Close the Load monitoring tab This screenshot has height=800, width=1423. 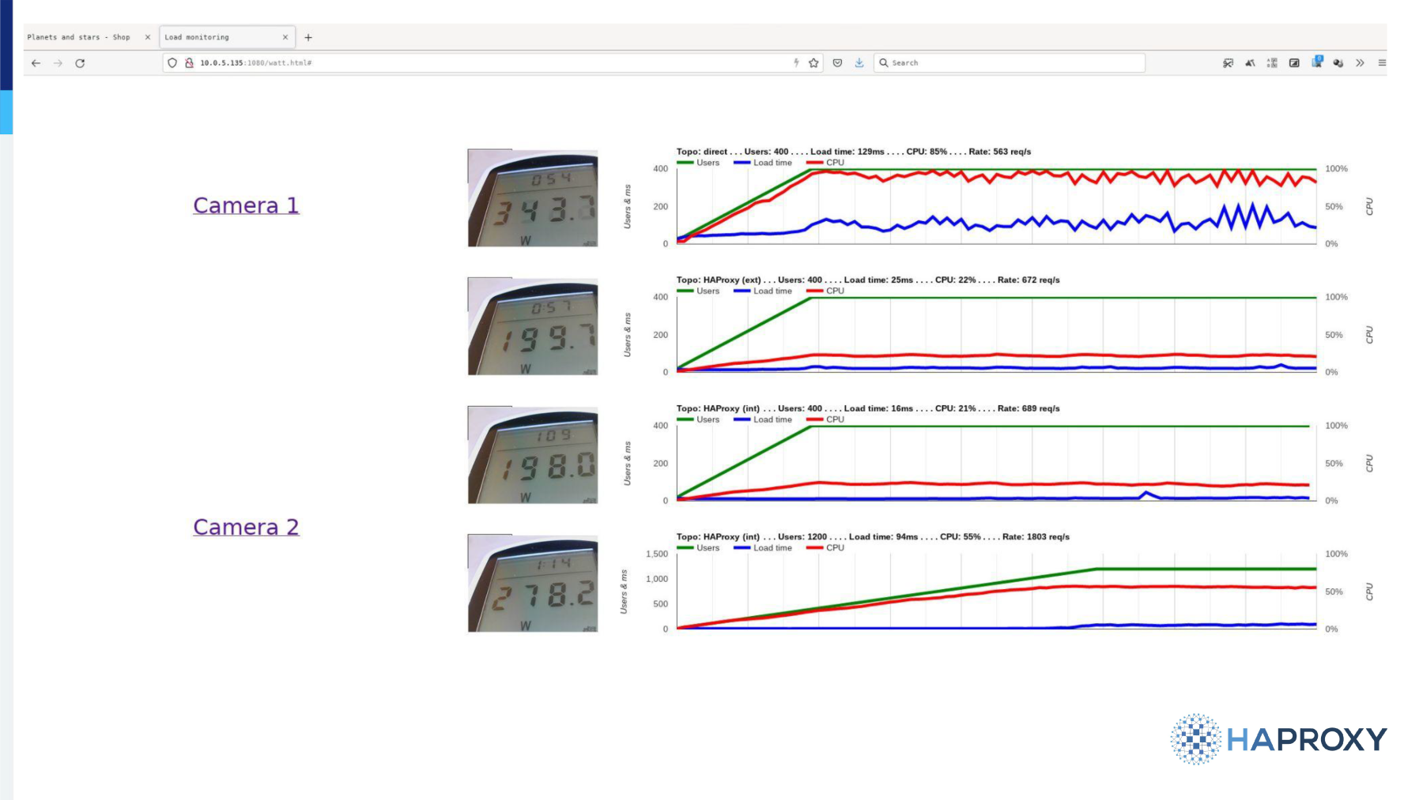285,37
